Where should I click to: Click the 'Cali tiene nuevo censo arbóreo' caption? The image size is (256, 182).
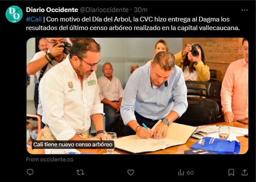[x=73, y=145]
